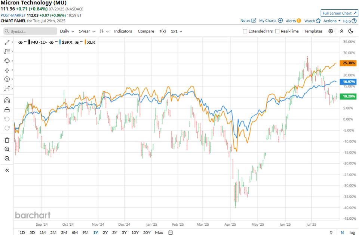Open the 1-Year period dropdown
Image resolution: width=359 pixels, height=235 pixels.
click(x=86, y=31)
